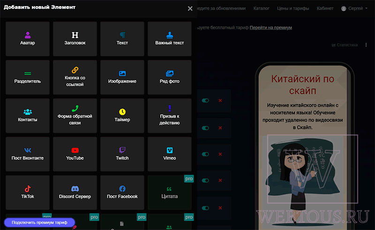375x230 pixels.
Task: Select the Заголовок element tile
Action: [x=75, y=39]
